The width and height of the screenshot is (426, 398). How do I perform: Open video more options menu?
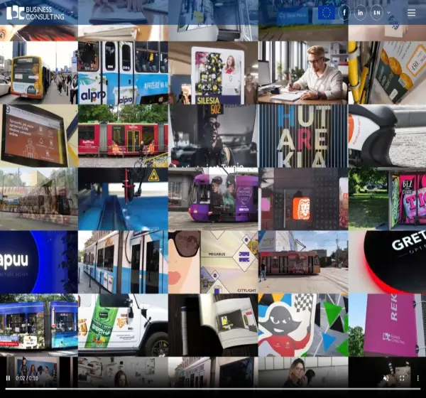pyautogui.click(x=418, y=378)
